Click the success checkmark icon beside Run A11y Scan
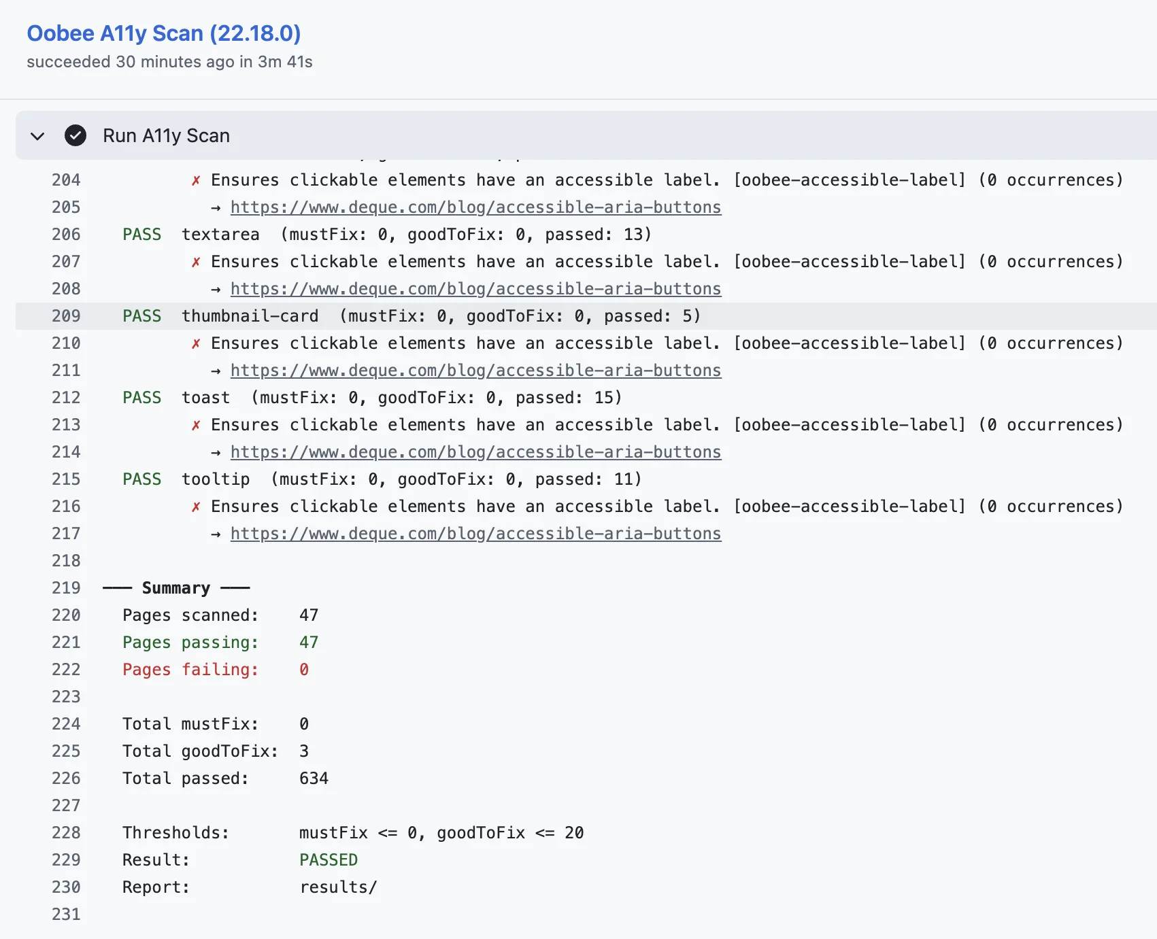The height and width of the screenshot is (939, 1157). click(76, 135)
